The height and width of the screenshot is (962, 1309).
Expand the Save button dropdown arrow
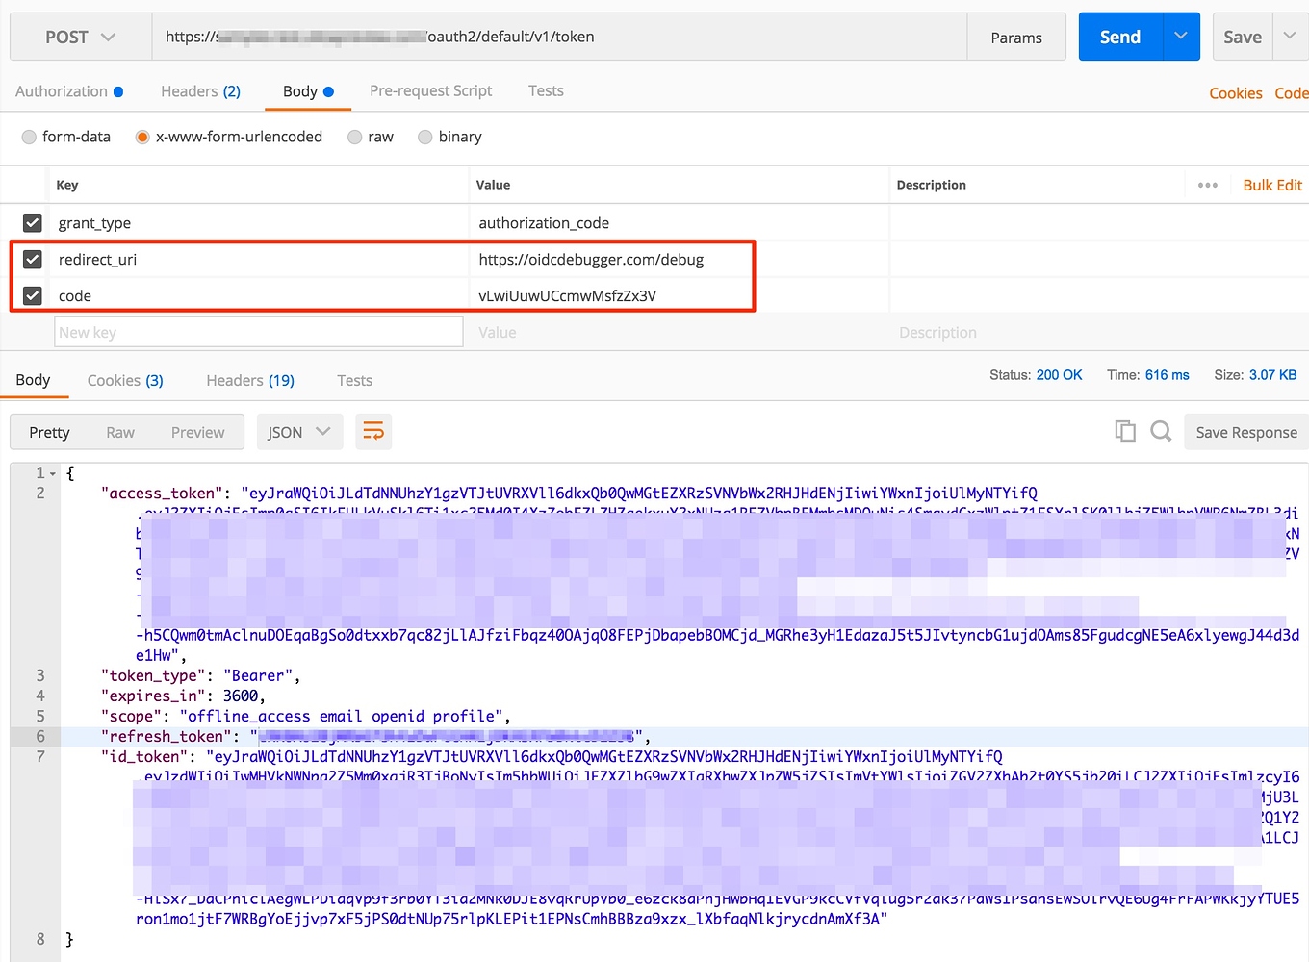pos(1290,37)
